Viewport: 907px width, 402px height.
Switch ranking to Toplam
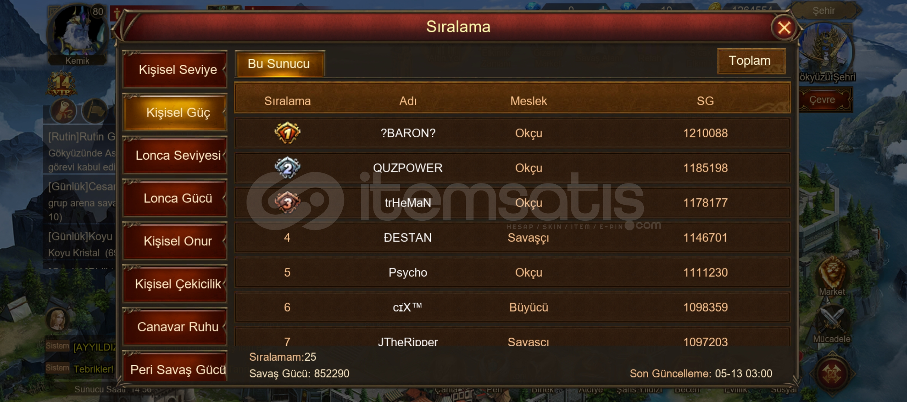coord(751,61)
